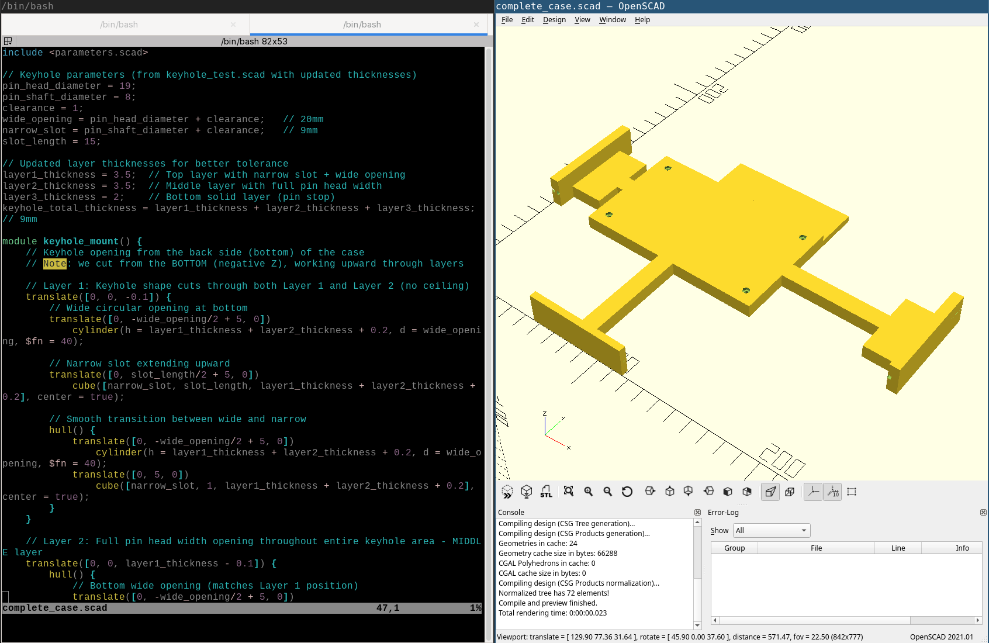Image resolution: width=989 pixels, height=643 pixels.
Task: Open the View menu
Action: pyautogui.click(x=582, y=20)
